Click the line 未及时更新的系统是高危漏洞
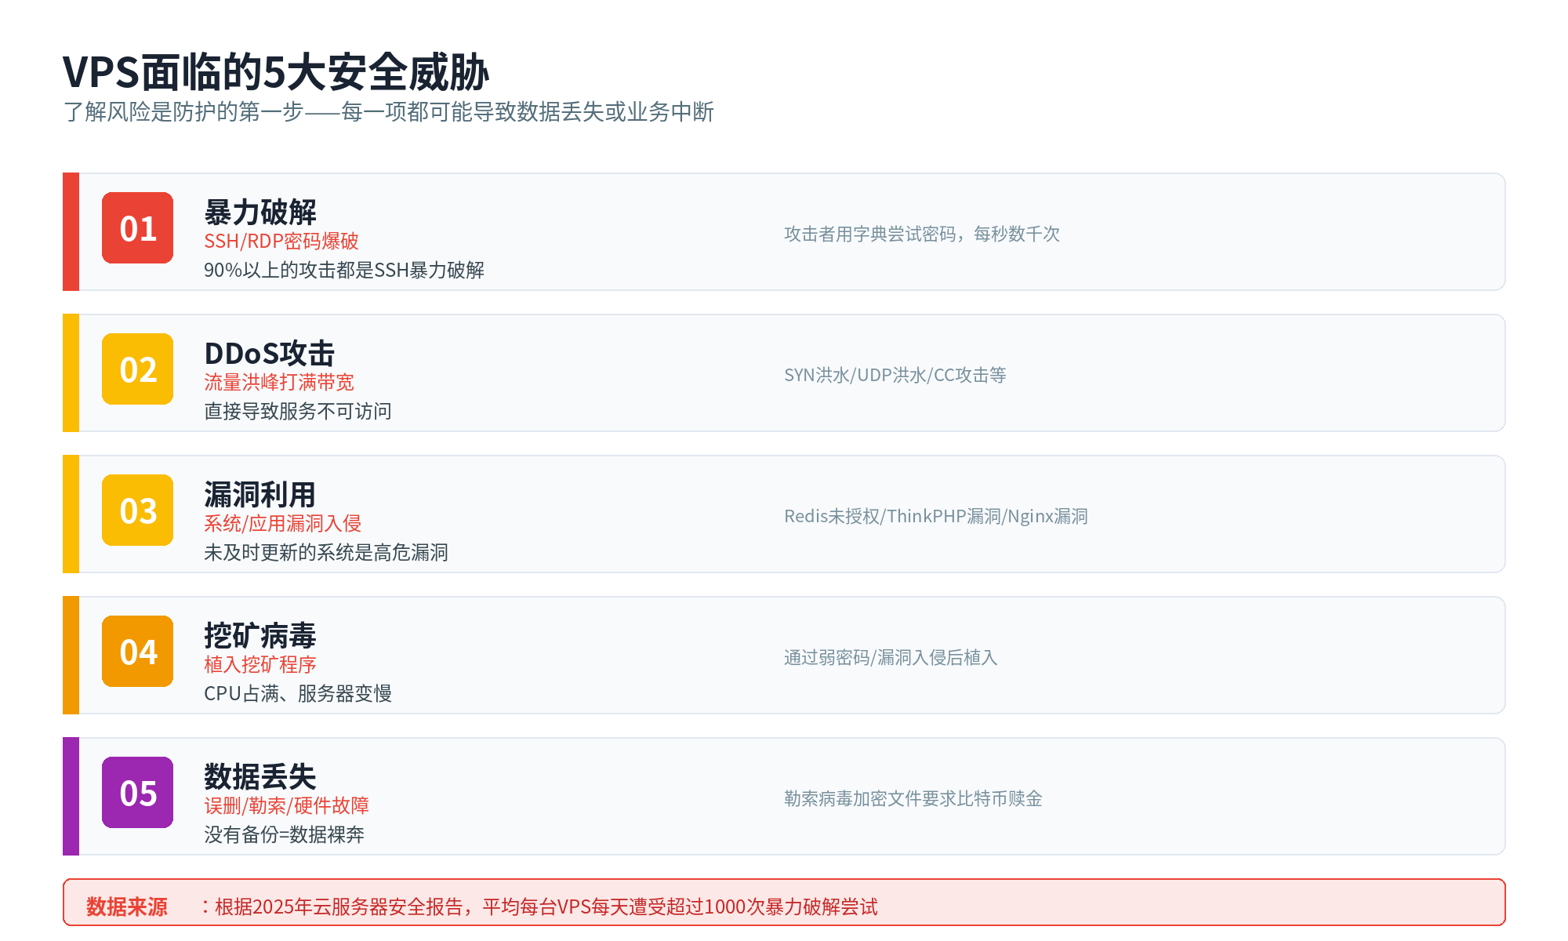Viewport: 1568px width, 941px height. 326,552
